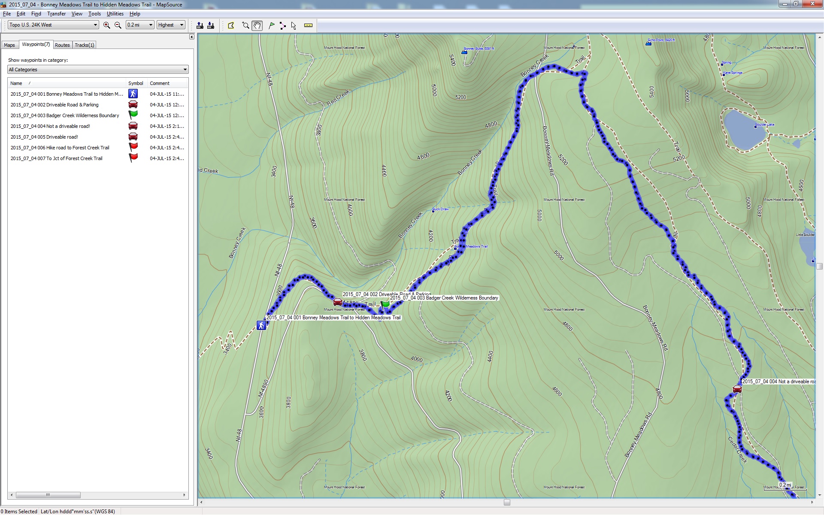This screenshot has height=515, width=824.
Task: Click the map label 001 Bonney Meadows Trail to Hidden Meadows
Action: pos(333,318)
